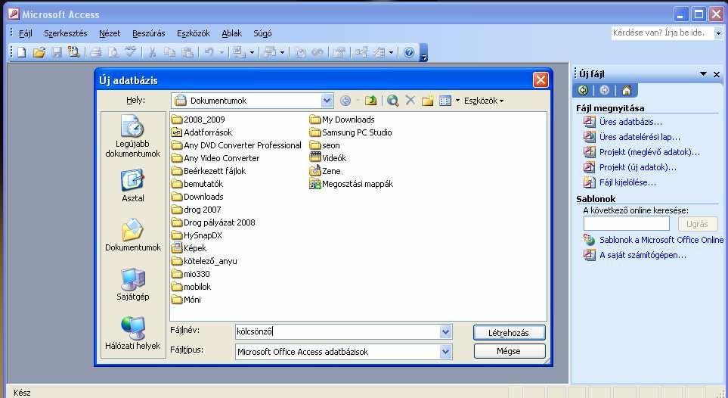Select the My Downloads folder
Screen dimensions: 728x398
(x=342, y=120)
